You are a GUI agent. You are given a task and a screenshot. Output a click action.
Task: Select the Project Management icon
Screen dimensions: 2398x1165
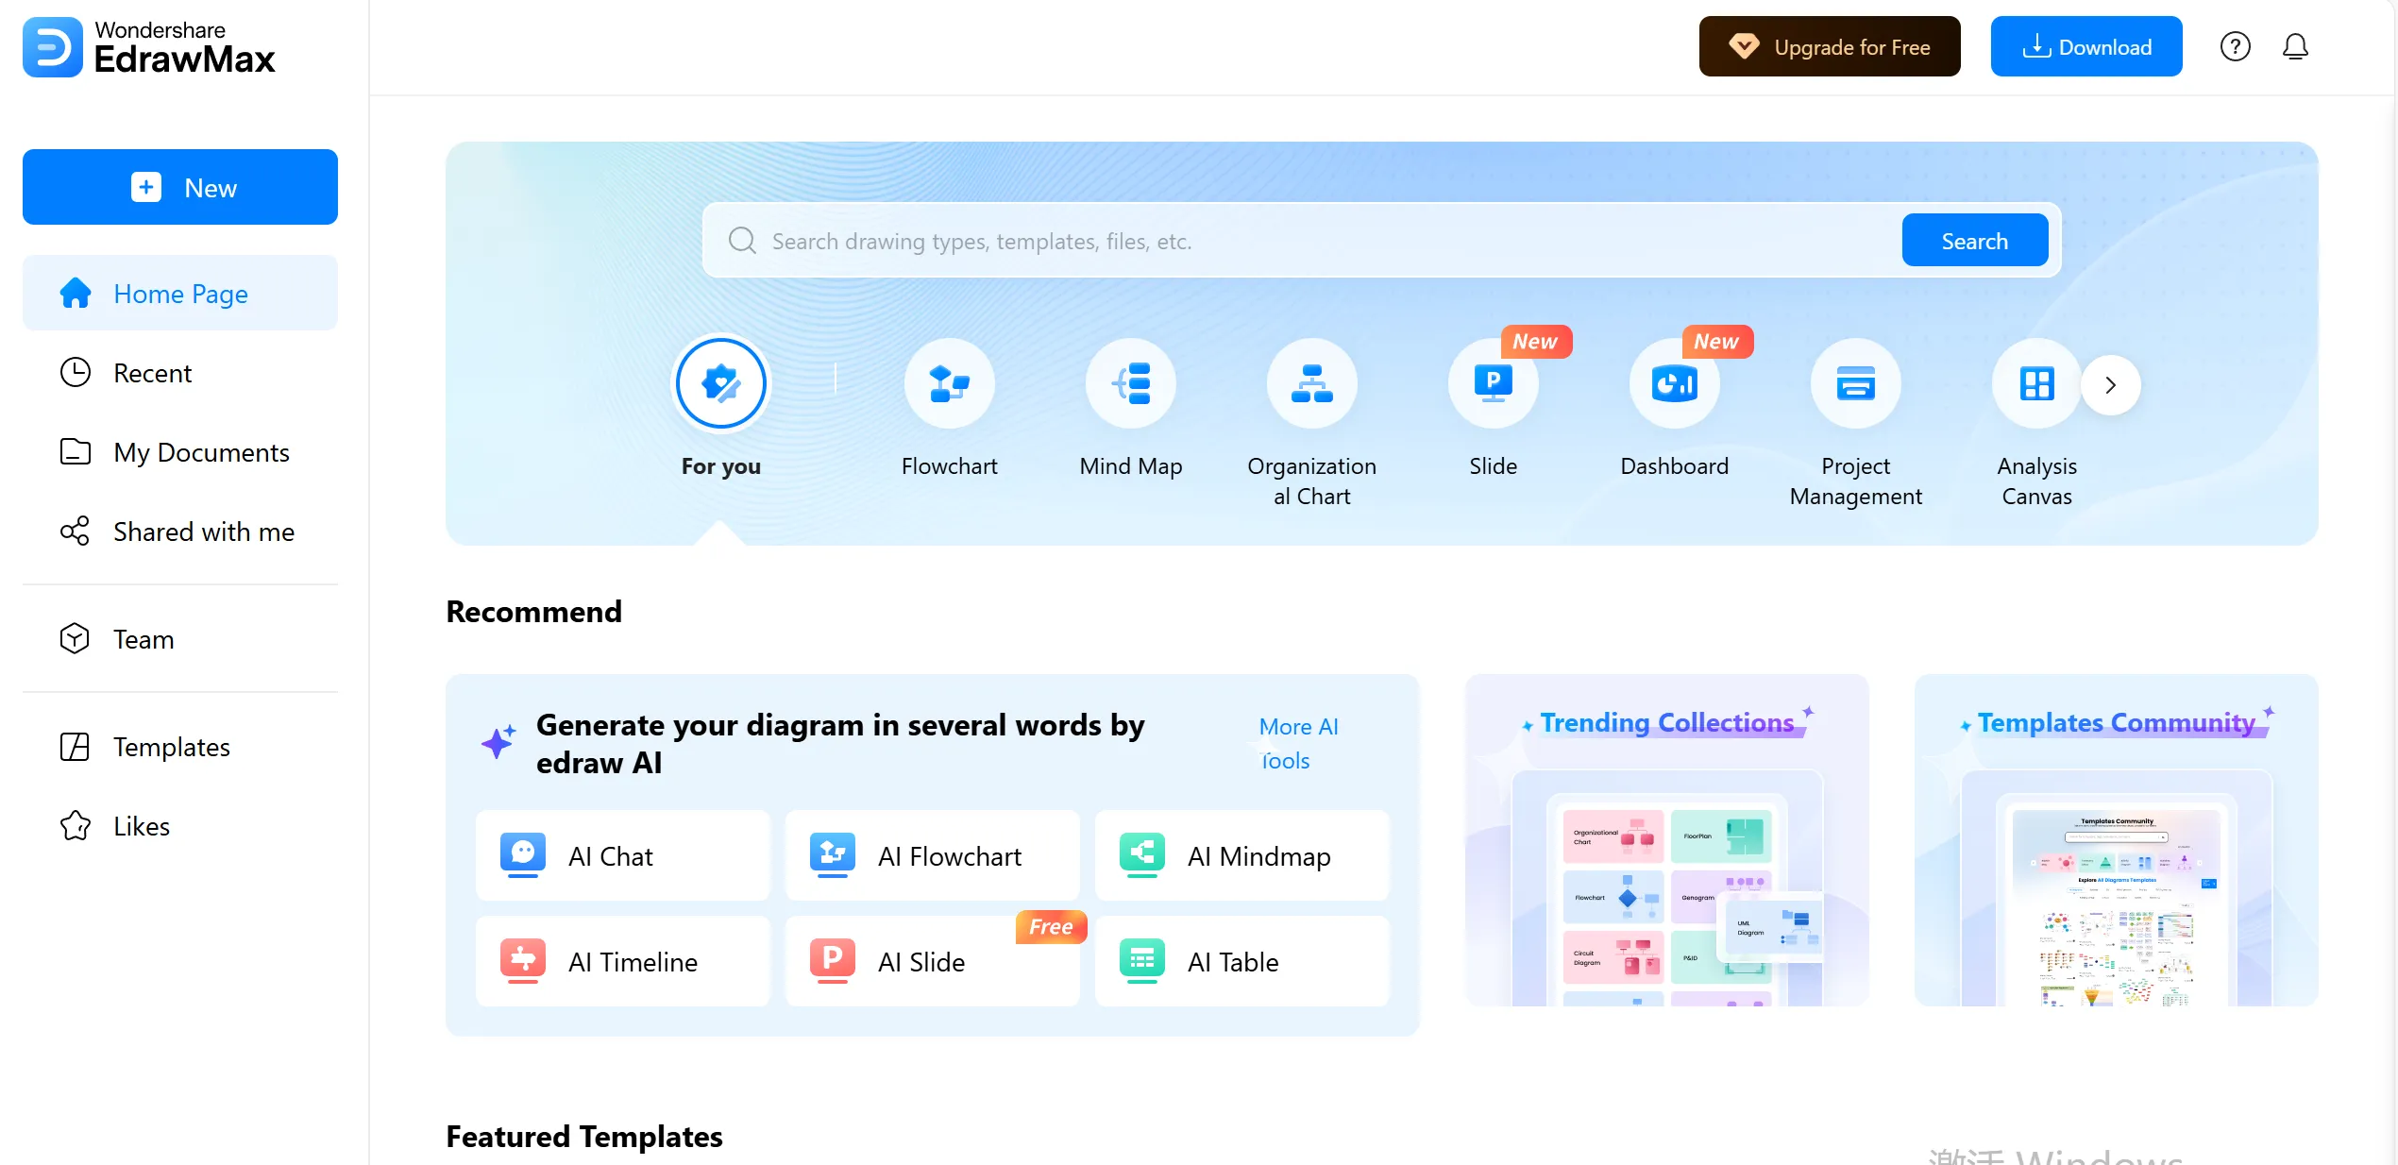(x=1855, y=383)
